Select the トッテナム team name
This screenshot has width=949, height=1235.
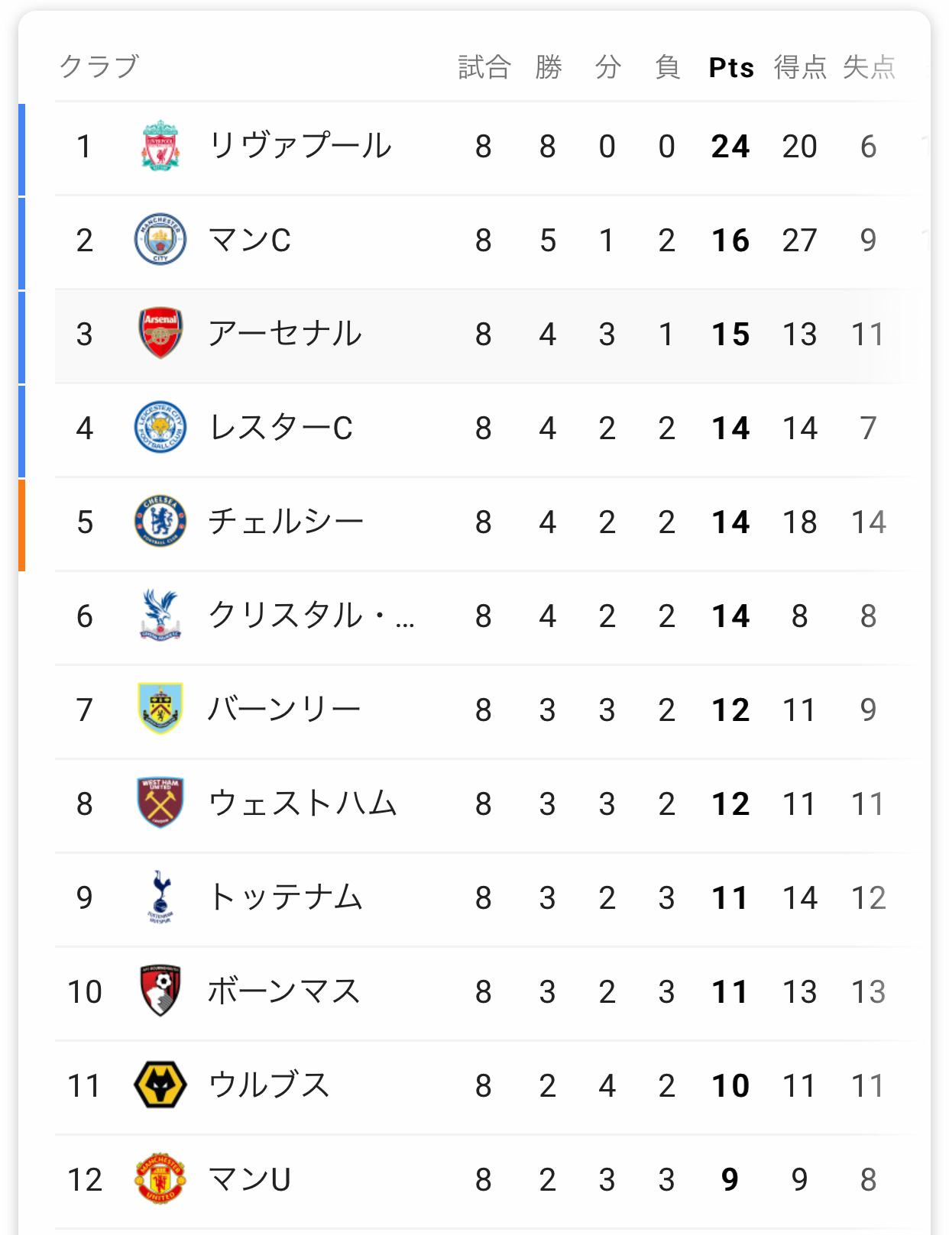point(285,897)
